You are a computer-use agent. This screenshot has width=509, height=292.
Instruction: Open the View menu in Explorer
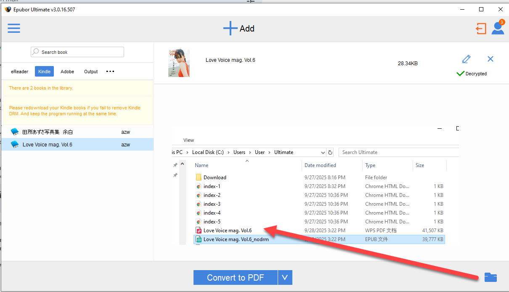point(188,140)
